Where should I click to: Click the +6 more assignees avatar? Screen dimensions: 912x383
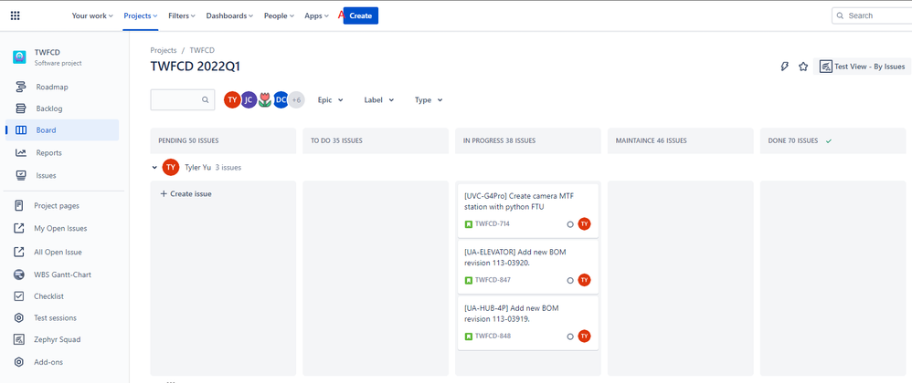point(296,100)
